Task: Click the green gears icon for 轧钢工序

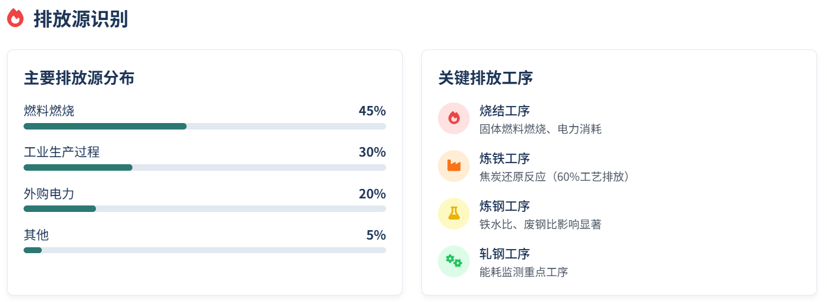Action: (454, 261)
